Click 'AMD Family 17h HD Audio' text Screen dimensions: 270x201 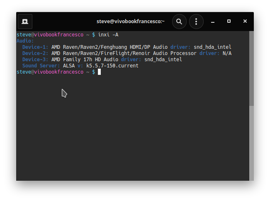coord(85,60)
